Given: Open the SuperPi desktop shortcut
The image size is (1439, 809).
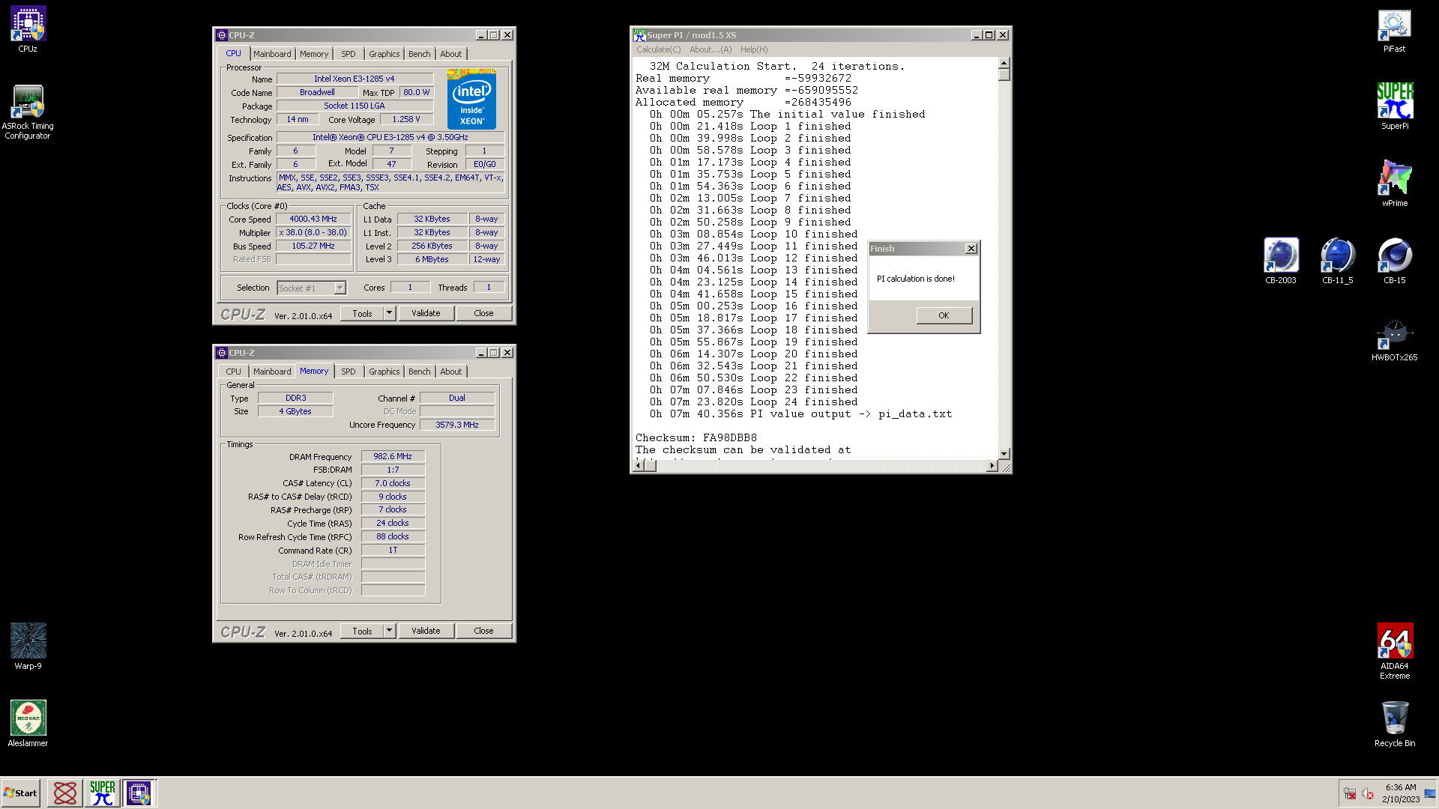Looking at the screenshot, I should tap(1394, 107).
